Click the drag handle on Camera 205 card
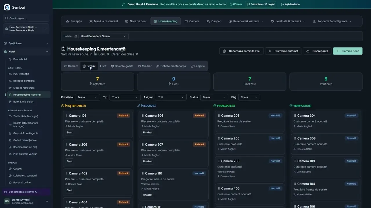The image size is (371, 208). tap(219, 139)
